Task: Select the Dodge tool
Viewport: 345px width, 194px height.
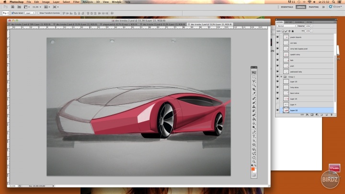Action: pyautogui.click(x=254, y=127)
